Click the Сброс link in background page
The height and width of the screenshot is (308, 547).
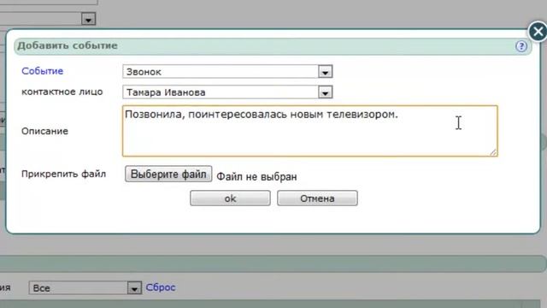[161, 287]
